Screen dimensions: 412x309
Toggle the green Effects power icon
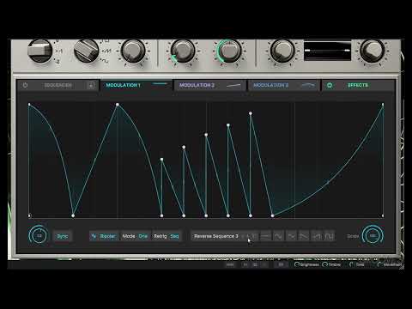point(330,85)
